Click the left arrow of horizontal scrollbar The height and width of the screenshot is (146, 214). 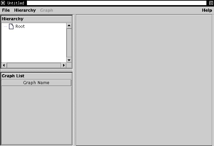[x=4, y=65]
